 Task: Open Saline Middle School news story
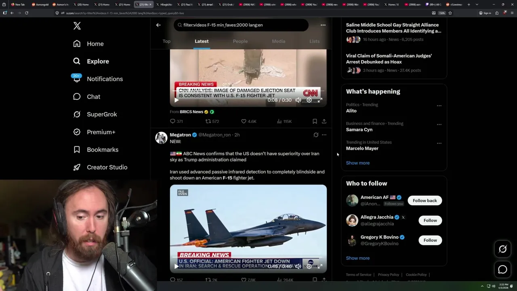(394, 28)
